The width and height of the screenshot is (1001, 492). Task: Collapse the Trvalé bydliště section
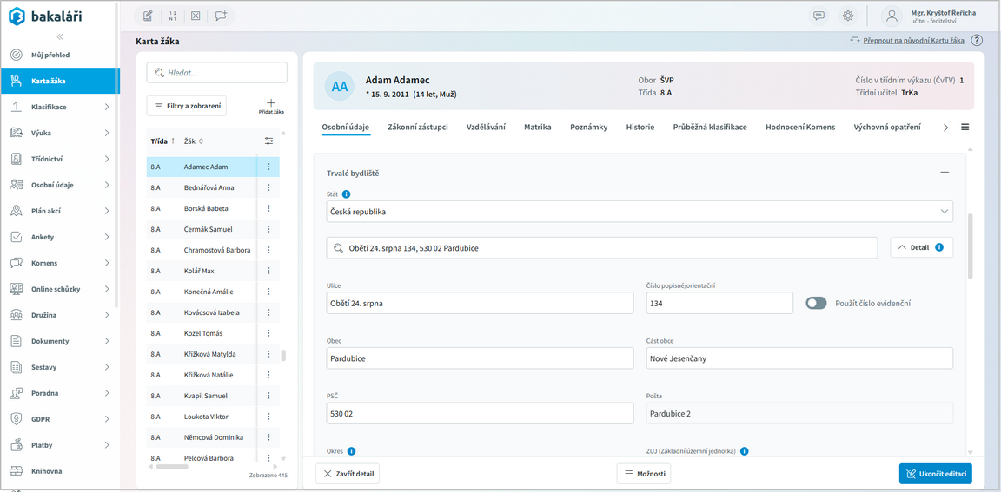(945, 173)
